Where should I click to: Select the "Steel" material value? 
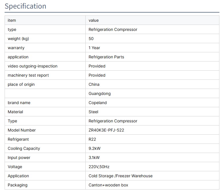click(x=93, y=112)
